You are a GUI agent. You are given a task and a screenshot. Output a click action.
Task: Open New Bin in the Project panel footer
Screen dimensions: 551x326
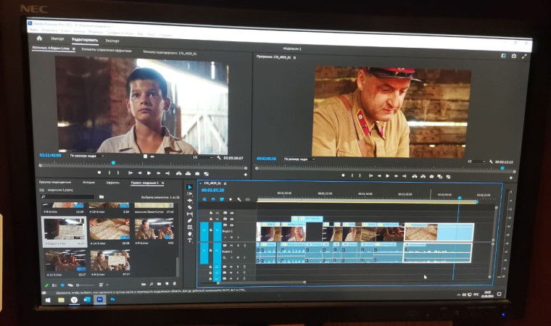pyautogui.click(x=159, y=284)
